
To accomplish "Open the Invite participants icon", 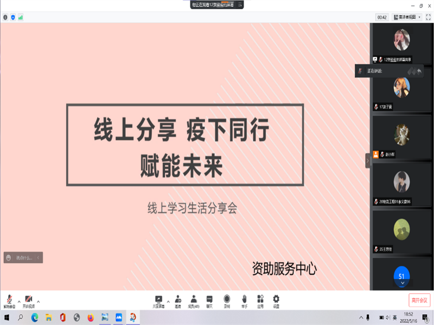I will click(x=177, y=300).
